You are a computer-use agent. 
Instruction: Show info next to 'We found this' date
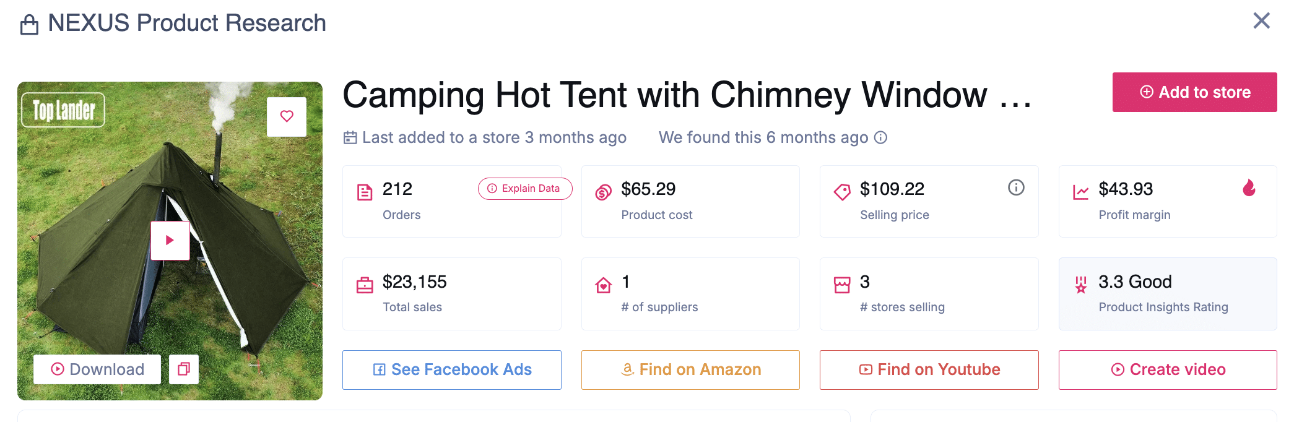pos(880,137)
